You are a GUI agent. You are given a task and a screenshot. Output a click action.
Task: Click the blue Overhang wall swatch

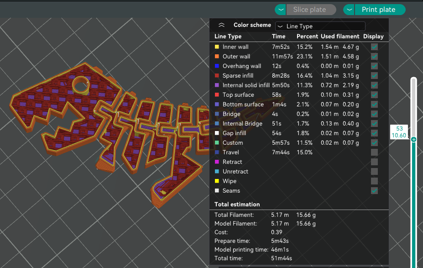point(217,66)
